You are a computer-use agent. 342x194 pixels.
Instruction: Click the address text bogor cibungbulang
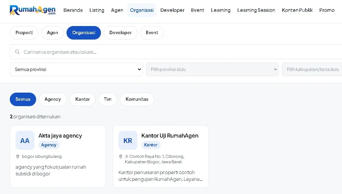(42, 156)
